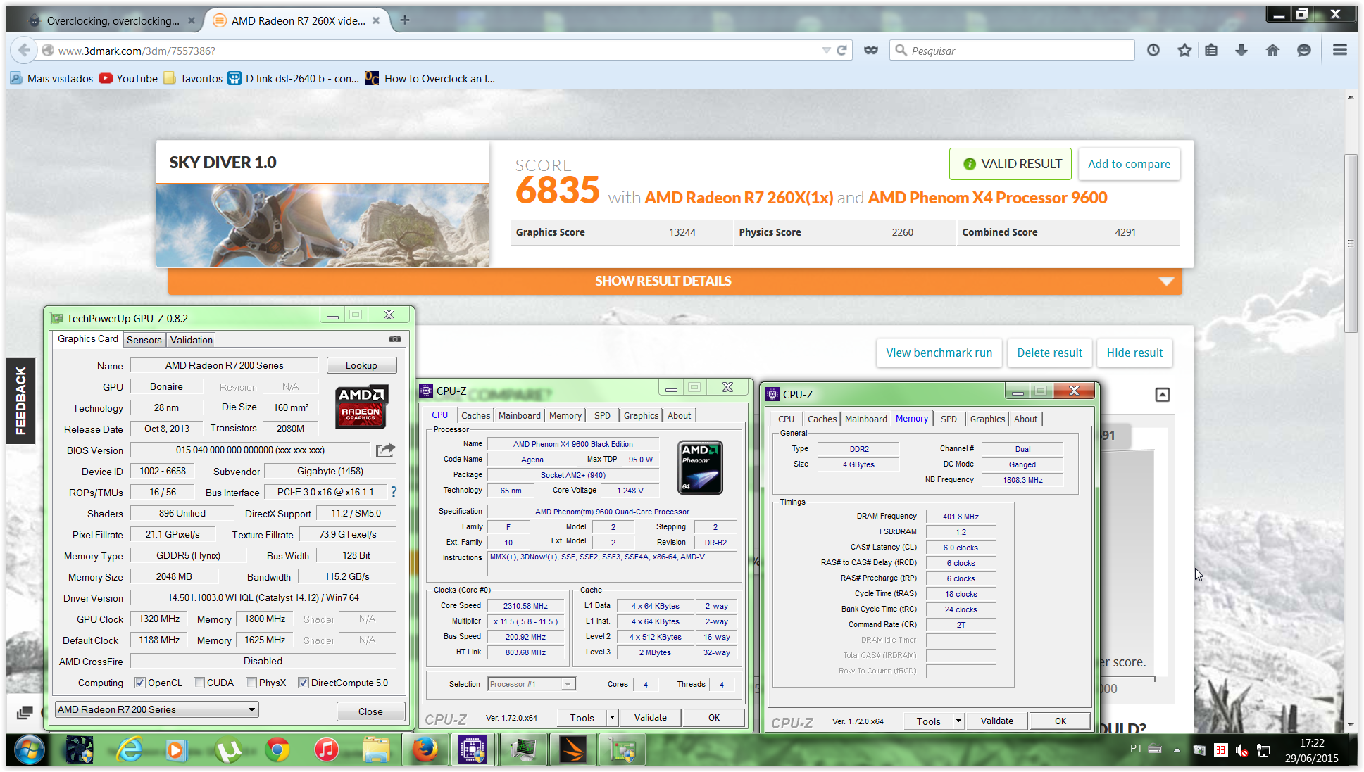
Task: Click the BIOS export share icon in GPU-Z
Action: click(x=385, y=450)
